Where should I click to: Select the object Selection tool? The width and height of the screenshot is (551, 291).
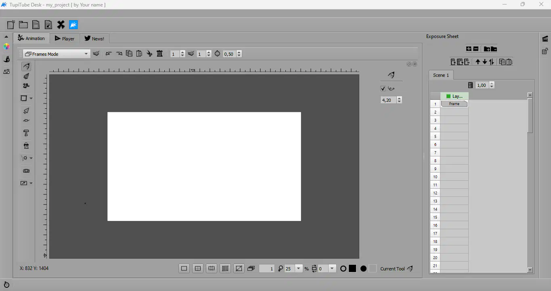click(26, 111)
